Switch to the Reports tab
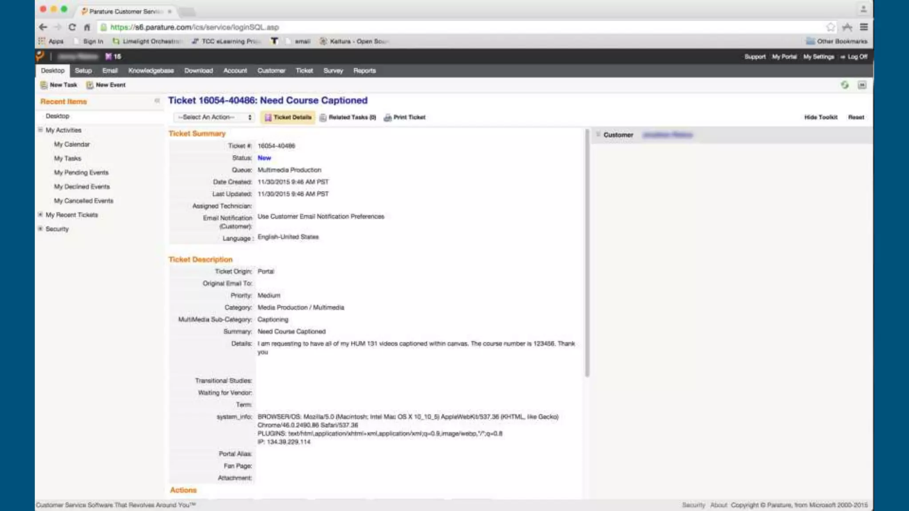 coord(364,71)
